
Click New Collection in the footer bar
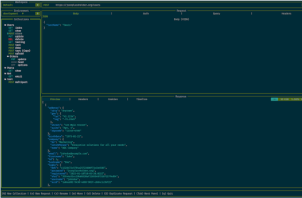pos(14,193)
